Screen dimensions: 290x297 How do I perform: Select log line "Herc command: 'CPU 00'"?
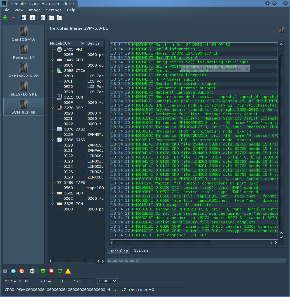(194, 235)
